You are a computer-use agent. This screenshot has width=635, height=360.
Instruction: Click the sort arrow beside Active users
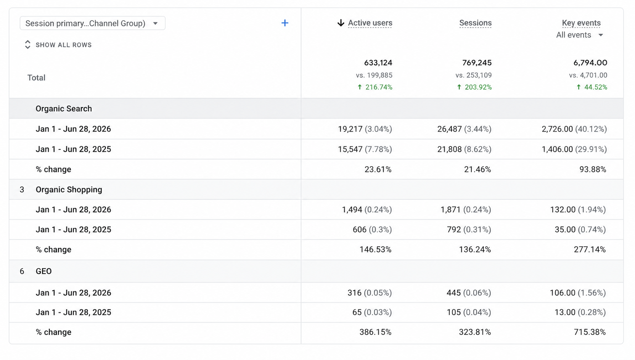coord(341,23)
